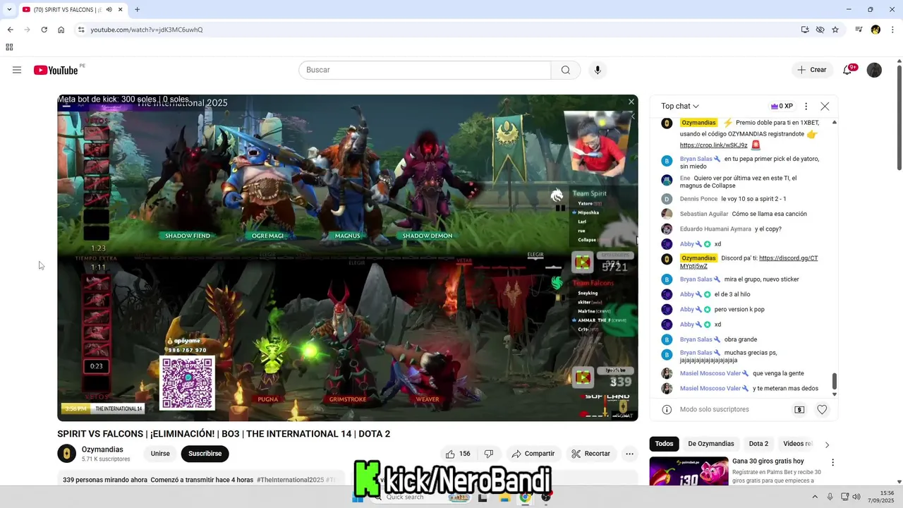Select the Todos filter chip
The width and height of the screenshot is (903, 508).
click(664, 444)
